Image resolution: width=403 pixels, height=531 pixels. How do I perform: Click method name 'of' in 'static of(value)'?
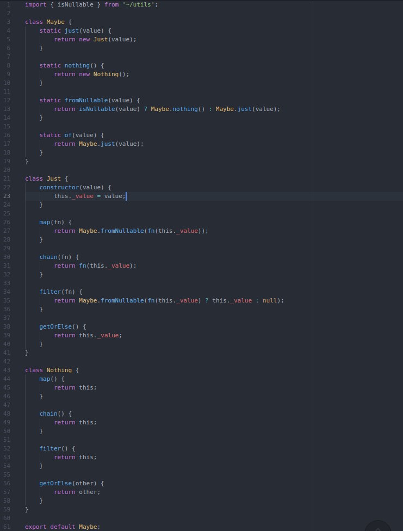click(68, 135)
